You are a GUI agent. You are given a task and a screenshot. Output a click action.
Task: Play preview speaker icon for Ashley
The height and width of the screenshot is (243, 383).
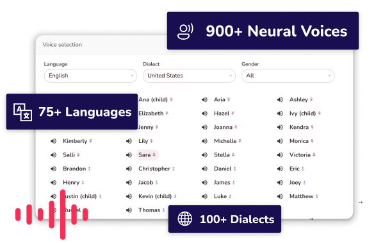tap(280, 99)
